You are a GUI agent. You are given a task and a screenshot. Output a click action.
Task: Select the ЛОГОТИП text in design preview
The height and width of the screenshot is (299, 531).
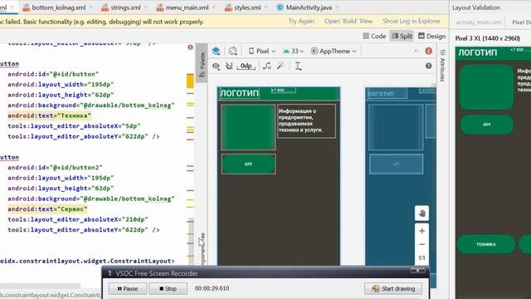click(240, 93)
